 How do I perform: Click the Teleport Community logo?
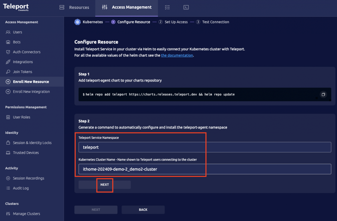click(16, 7)
